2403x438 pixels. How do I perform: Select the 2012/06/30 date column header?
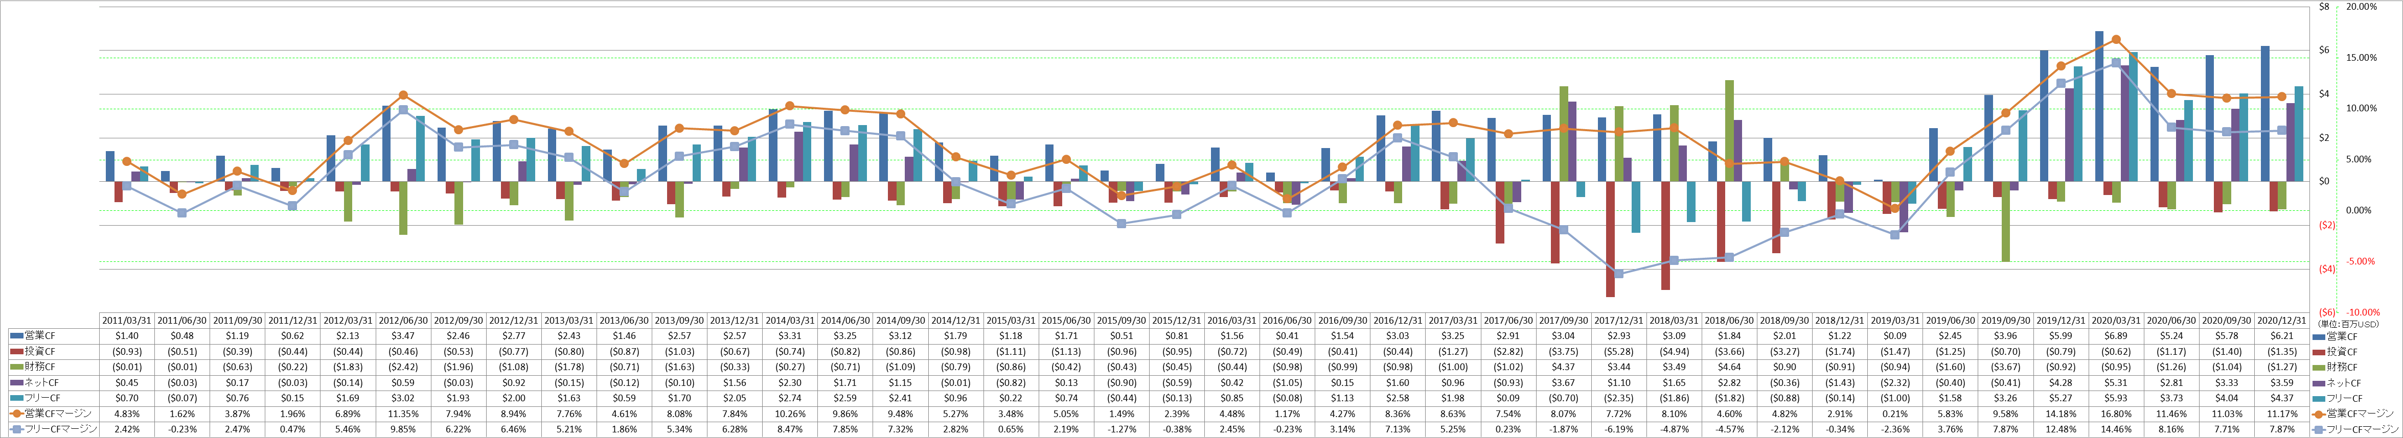403,320
